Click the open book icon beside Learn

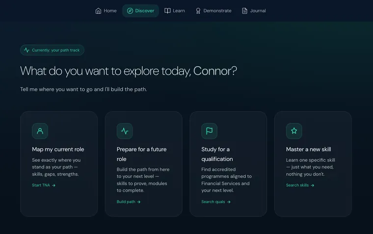pos(167,11)
